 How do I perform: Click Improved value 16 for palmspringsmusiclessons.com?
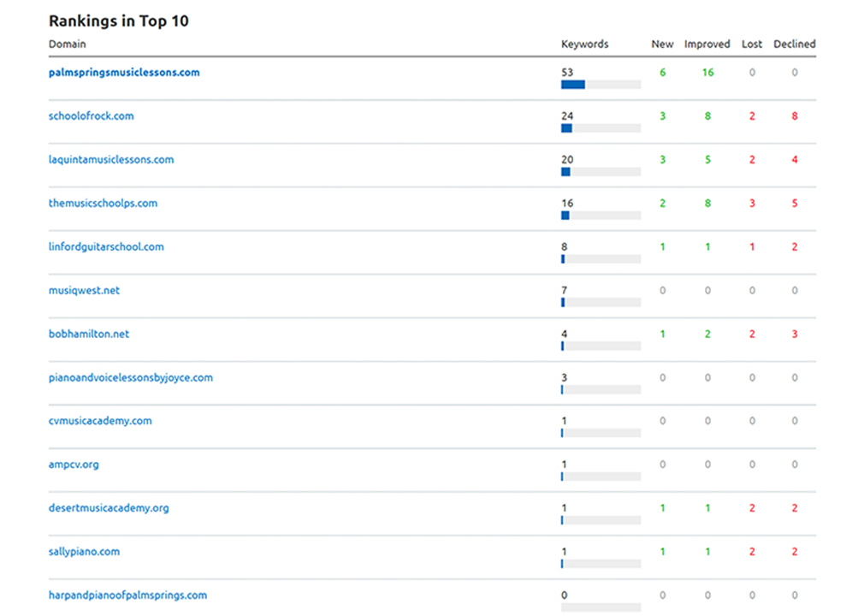coord(707,72)
